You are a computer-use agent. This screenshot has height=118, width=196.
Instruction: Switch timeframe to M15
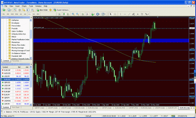12,14
